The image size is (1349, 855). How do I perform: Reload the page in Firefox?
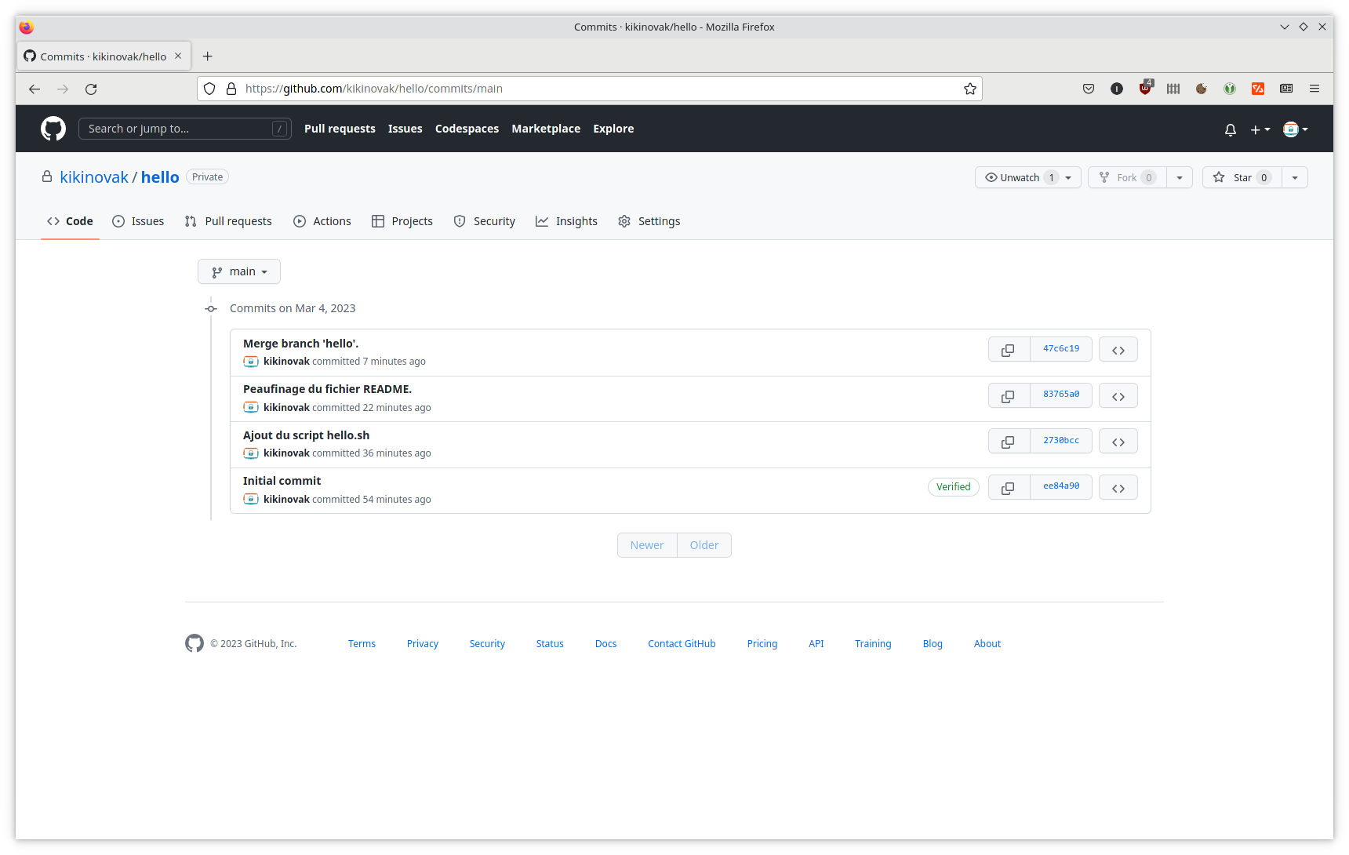point(91,89)
